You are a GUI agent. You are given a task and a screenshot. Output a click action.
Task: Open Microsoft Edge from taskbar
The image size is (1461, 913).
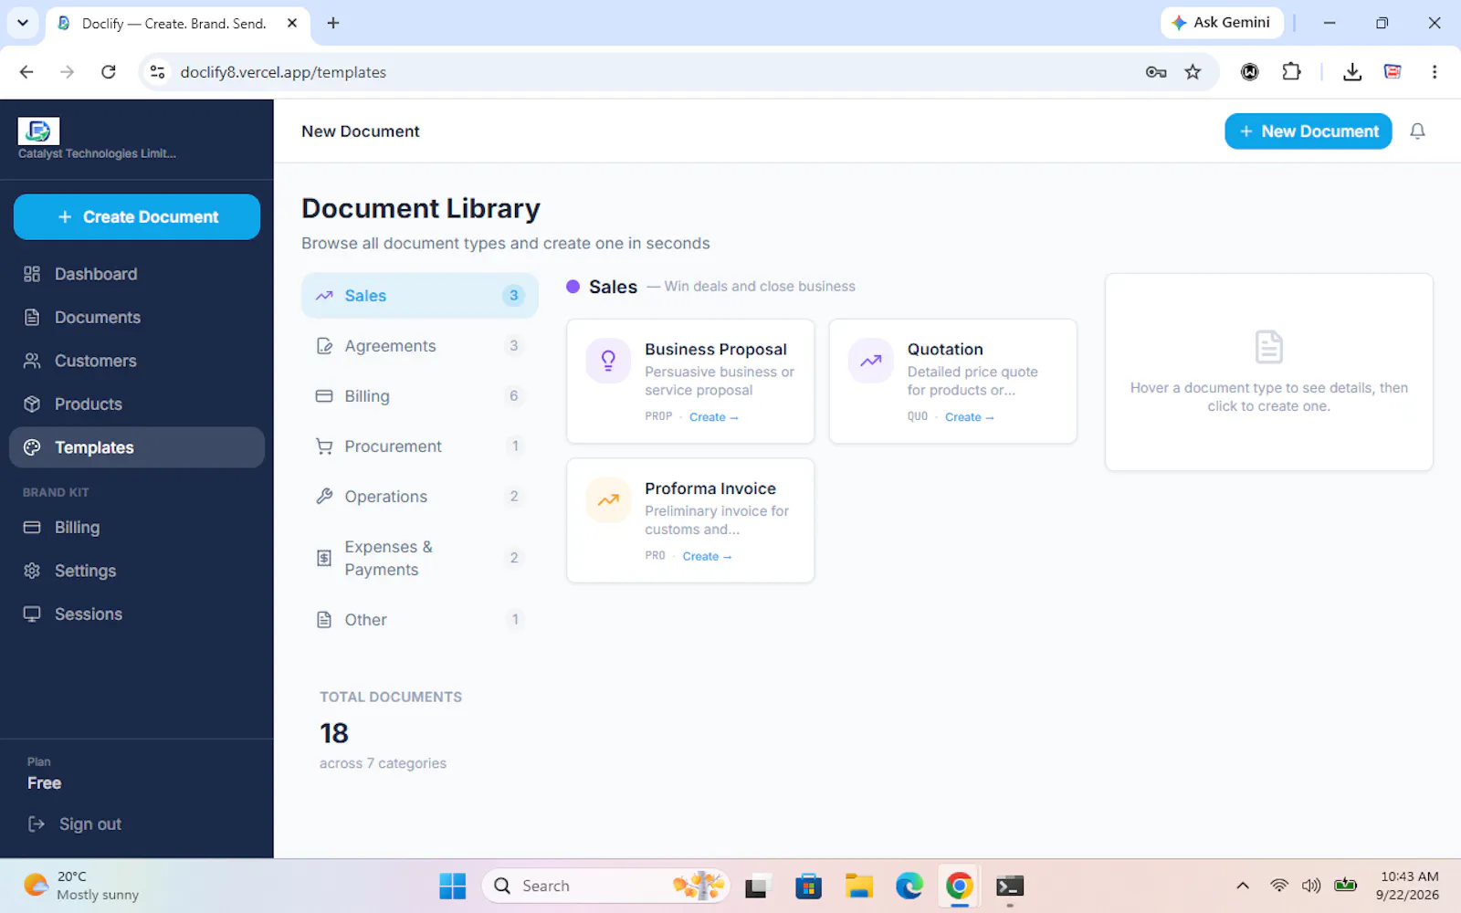pos(909,886)
